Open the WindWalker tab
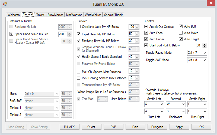Screen dimensions: 217x135 pos(93,15)
